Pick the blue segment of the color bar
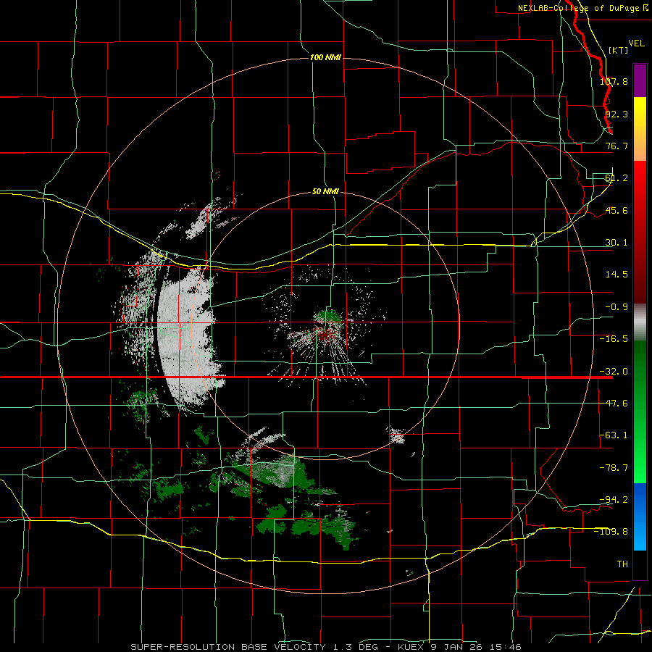The width and height of the screenshot is (652, 652). (640, 517)
